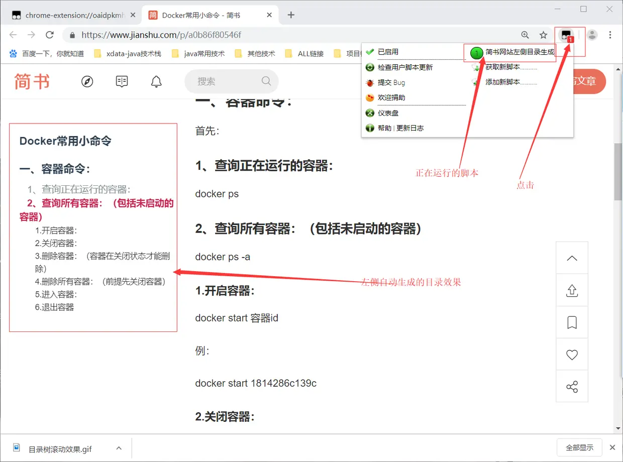
Task: Open sharing options with the share-nodes icon
Action: (572, 387)
